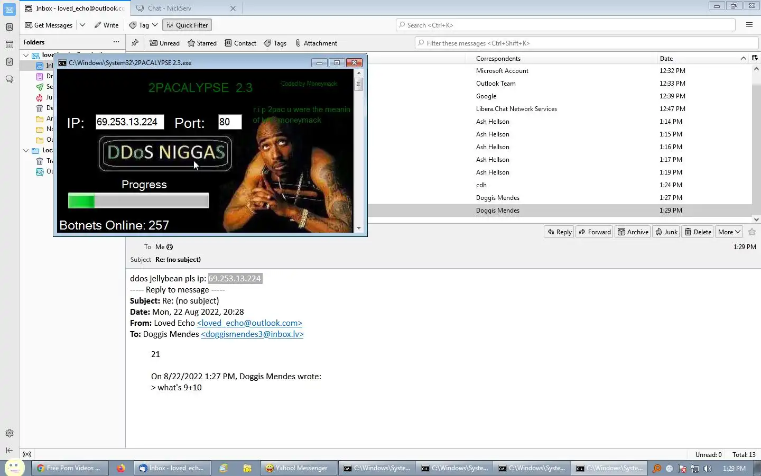Collapse the loved_echo account tree

tap(26, 55)
